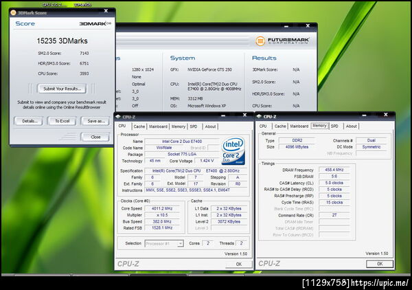The height and width of the screenshot is (290, 412).
Task: Click the processor Name field Intel Core 2 Duo E7400
Action: pyautogui.click(x=182, y=142)
